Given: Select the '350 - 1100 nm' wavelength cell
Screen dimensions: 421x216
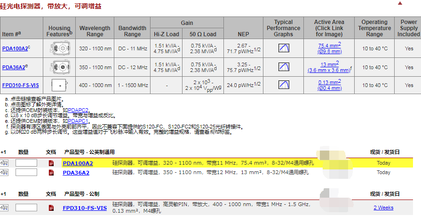Looking at the screenshot, I should click(95, 67).
